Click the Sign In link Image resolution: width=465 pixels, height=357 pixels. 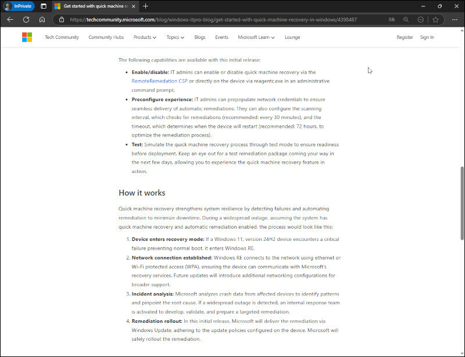click(427, 37)
